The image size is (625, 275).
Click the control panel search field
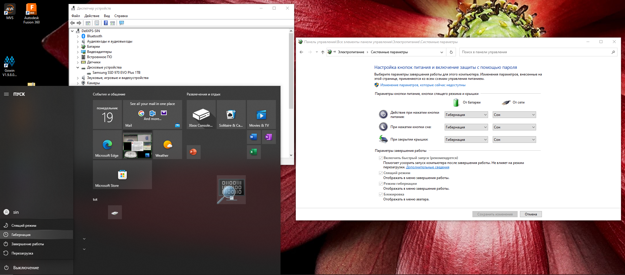point(535,52)
